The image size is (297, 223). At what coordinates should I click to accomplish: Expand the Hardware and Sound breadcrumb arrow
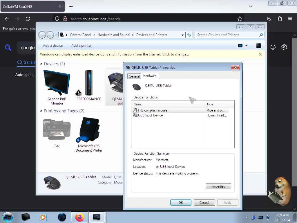tap(133, 35)
